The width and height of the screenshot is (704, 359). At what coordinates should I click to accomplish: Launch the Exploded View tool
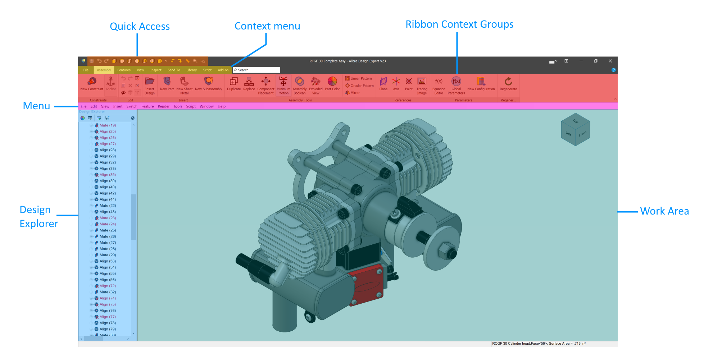pyautogui.click(x=316, y=86)
